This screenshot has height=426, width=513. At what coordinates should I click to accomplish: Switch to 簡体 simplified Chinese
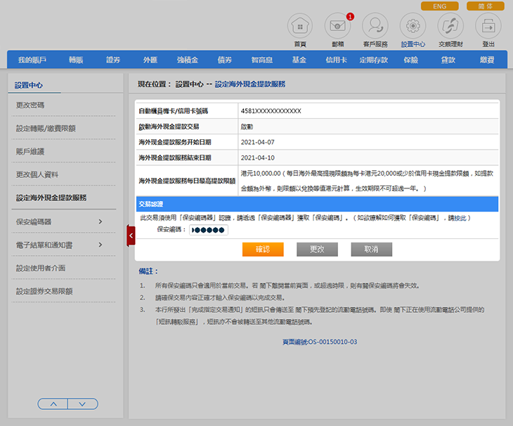(x=485, y=6)
